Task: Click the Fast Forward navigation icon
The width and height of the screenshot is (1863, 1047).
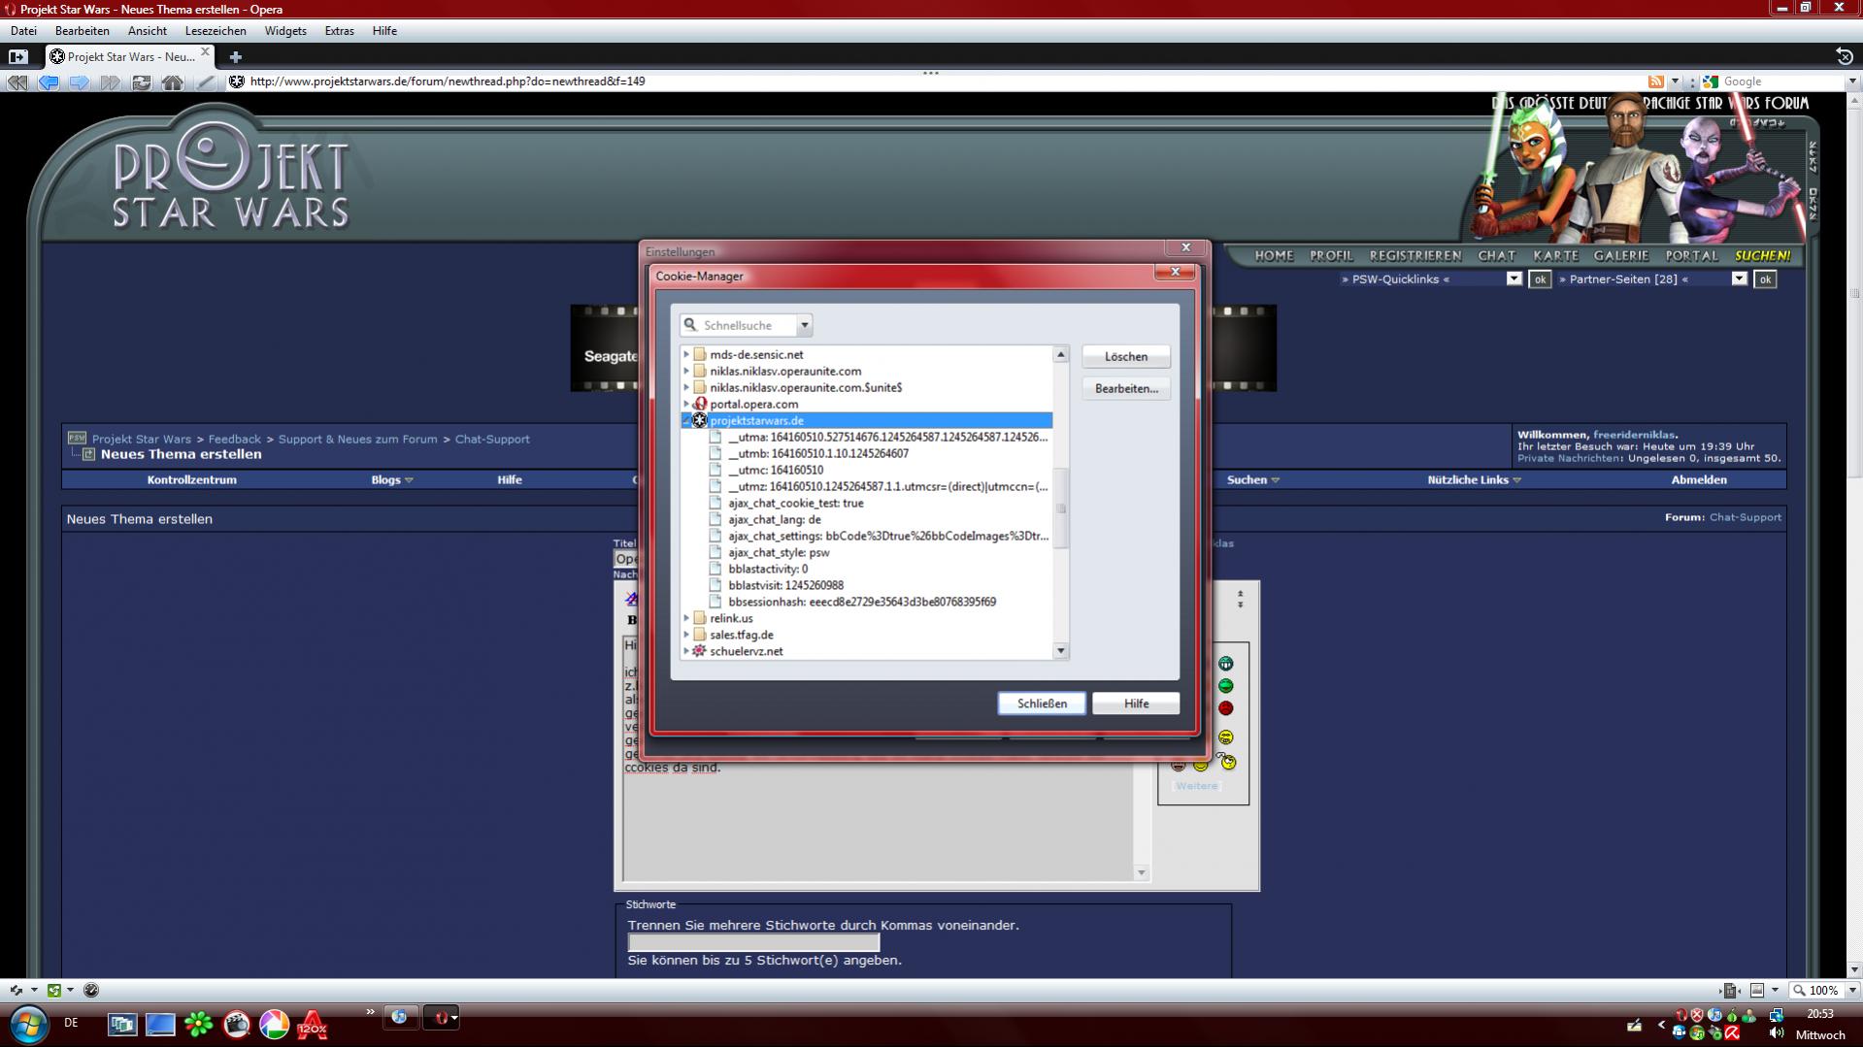Action: (x=111, y=82)
